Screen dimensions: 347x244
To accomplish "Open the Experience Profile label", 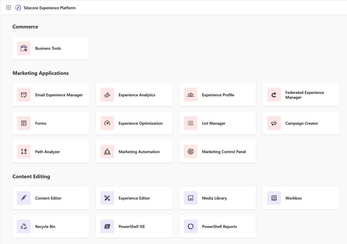I will point(218,95).
